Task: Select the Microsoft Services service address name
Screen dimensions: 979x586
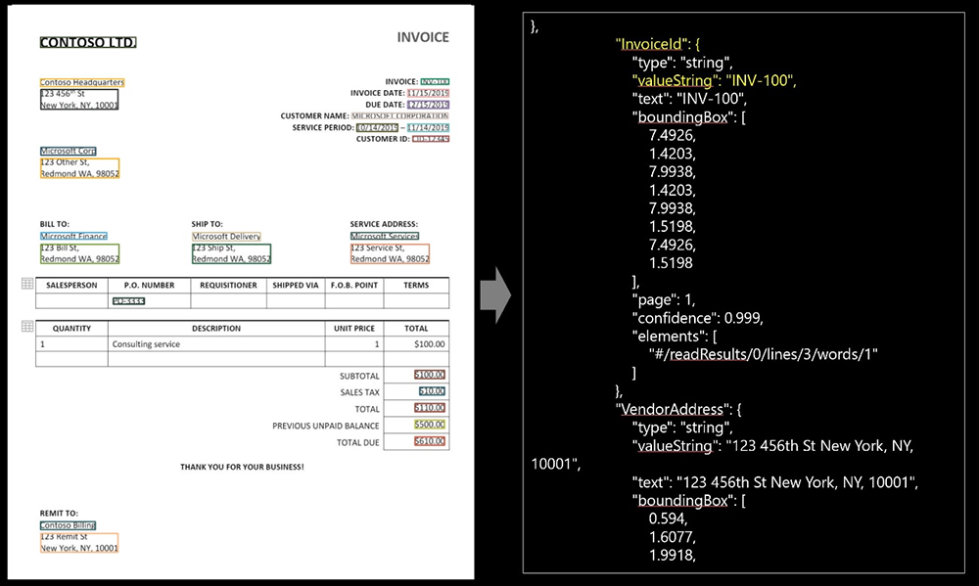Action: pos(385,237)
